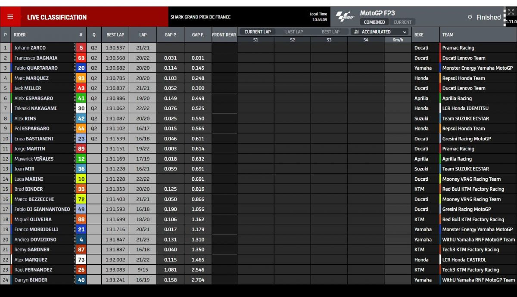Screen dimensions: 517x297
Task: Click Marc MARQUEZ's number 93 badge
Action: [x=81, y=78]
